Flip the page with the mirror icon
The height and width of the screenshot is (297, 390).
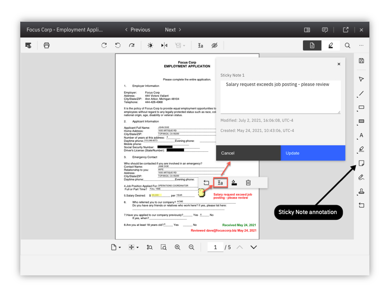[x=164, y=45]
